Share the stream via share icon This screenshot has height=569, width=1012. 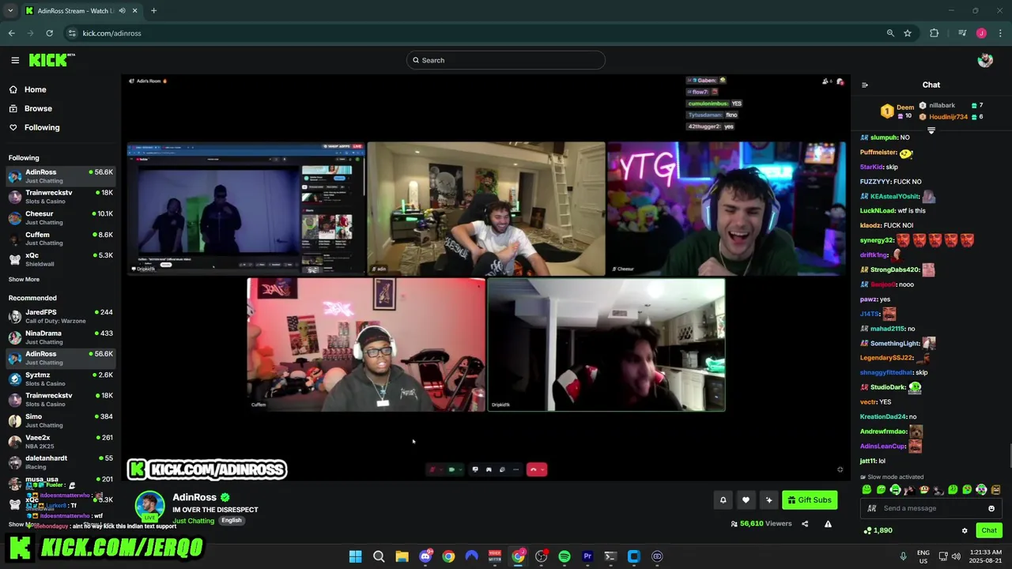[x=805, y=523]
